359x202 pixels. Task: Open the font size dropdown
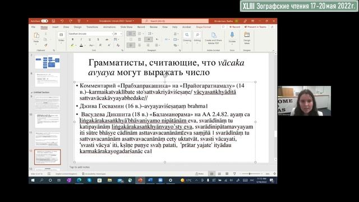point(121,34)
